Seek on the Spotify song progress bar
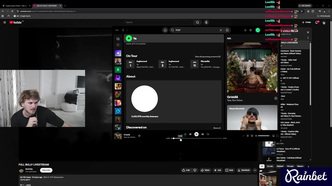This screenshot has height=186, width=332. click(197, 138)
